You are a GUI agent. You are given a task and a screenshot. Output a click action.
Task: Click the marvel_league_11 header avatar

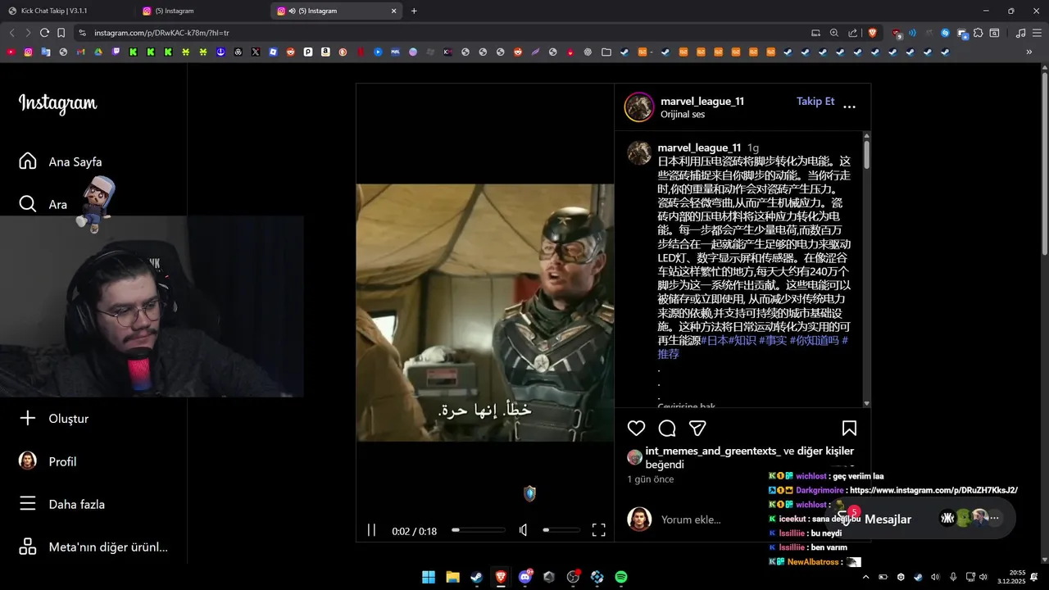point(639,107)
